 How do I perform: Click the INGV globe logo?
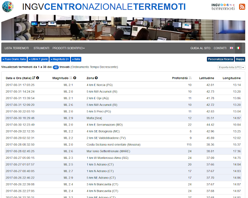click(8, 7)
